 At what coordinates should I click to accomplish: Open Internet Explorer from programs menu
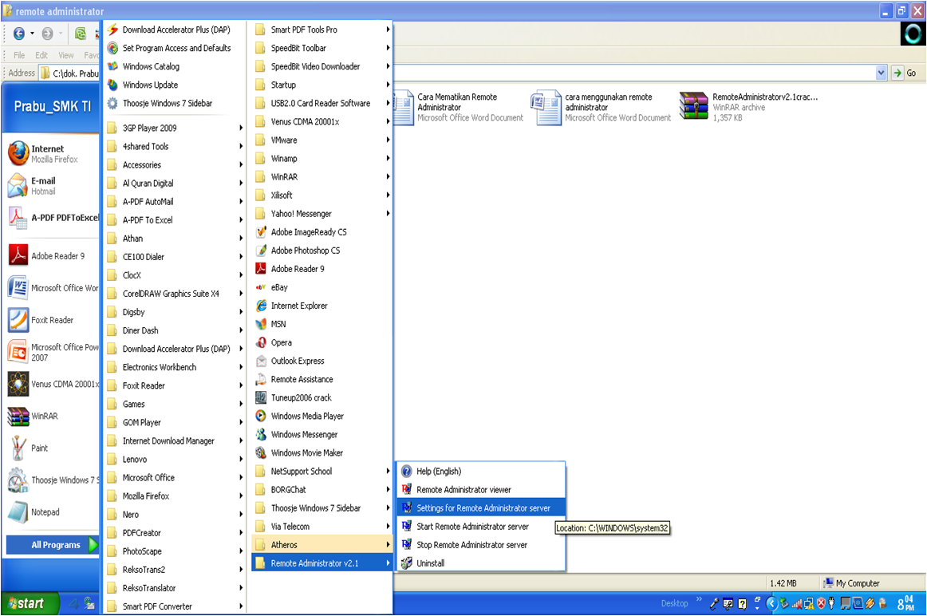(x=322, y=306)
